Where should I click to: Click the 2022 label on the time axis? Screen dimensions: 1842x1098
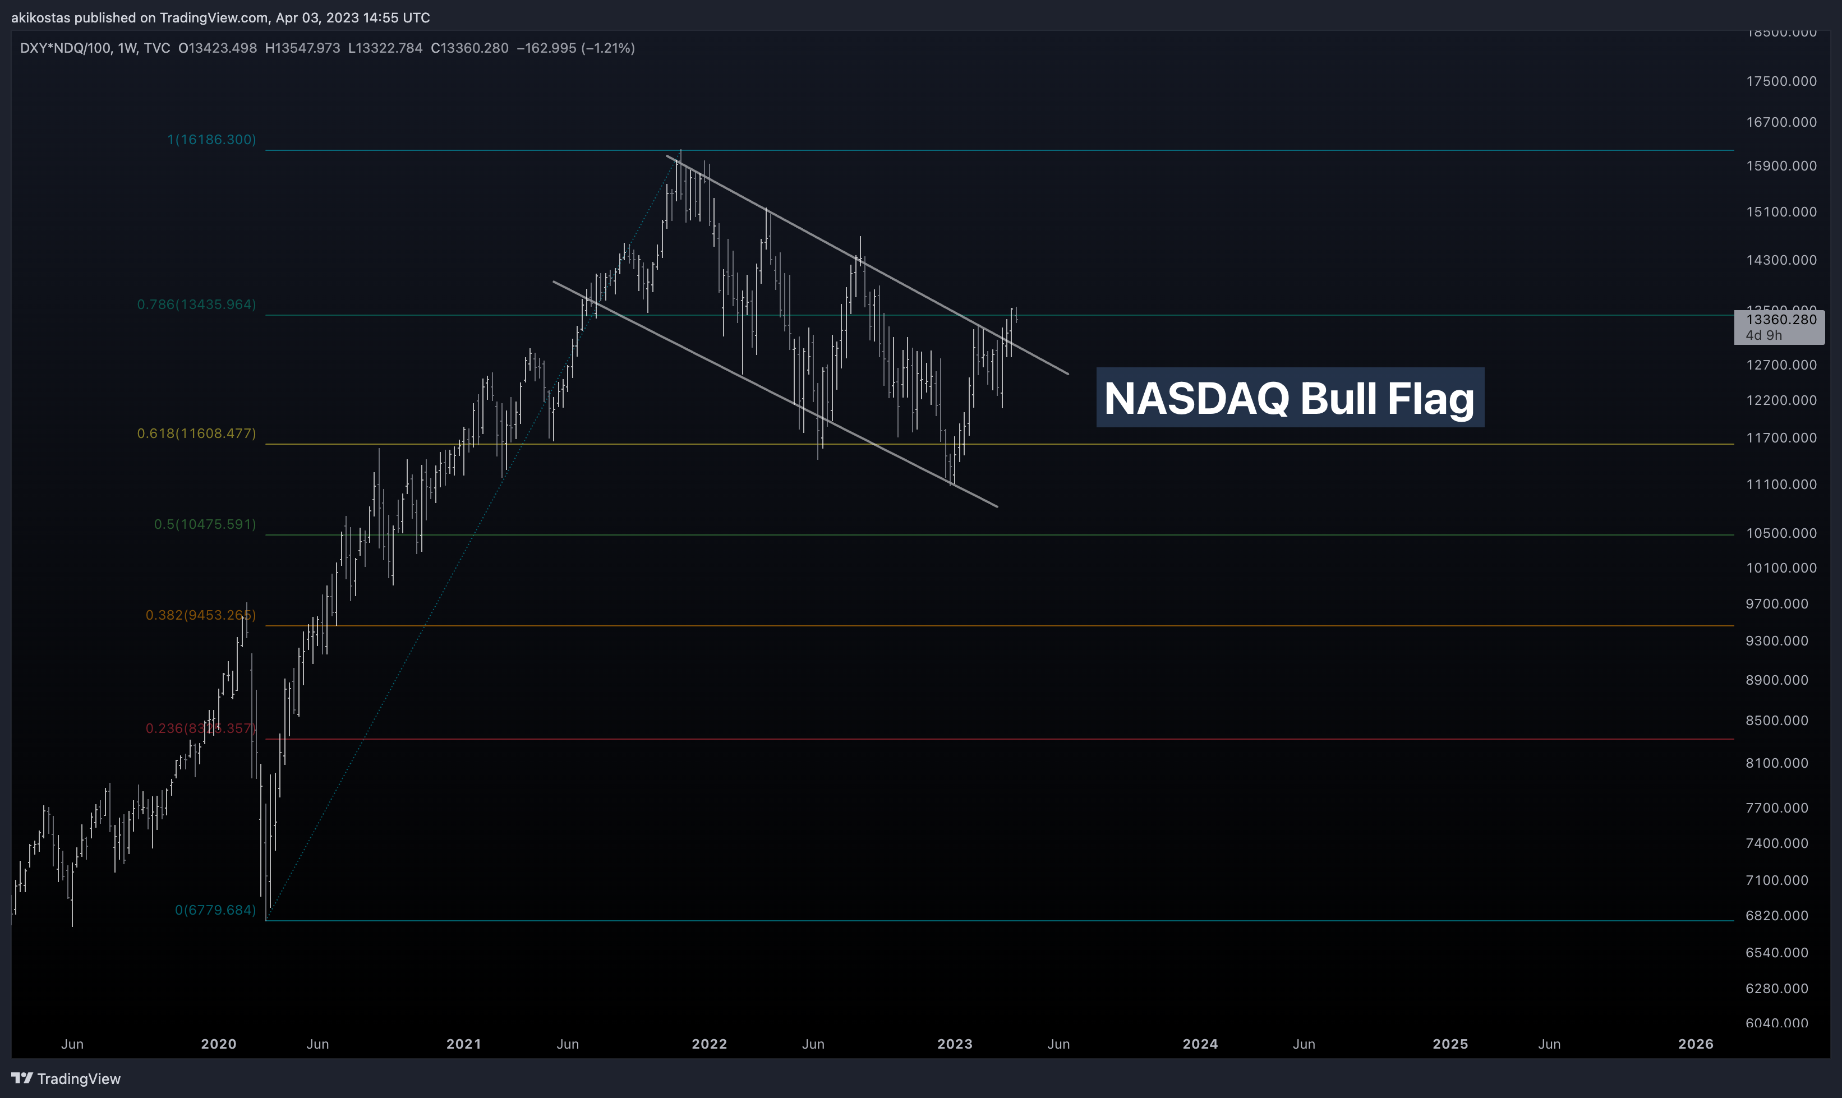click(709, 1044)
